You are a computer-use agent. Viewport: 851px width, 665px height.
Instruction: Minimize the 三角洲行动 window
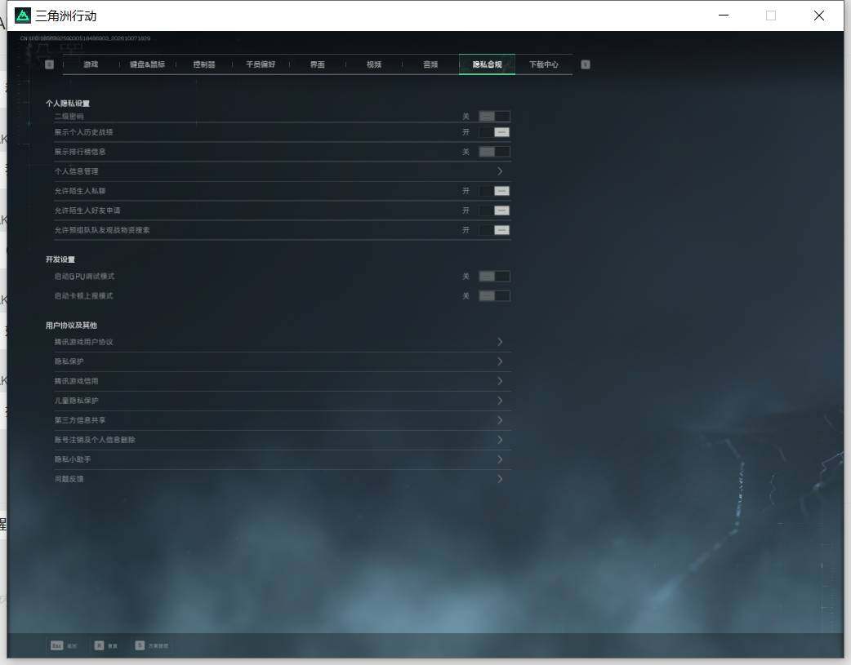[x=724, y=16]
